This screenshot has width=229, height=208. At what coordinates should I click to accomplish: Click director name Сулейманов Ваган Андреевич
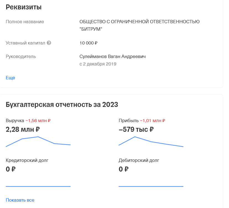[112, 56]
